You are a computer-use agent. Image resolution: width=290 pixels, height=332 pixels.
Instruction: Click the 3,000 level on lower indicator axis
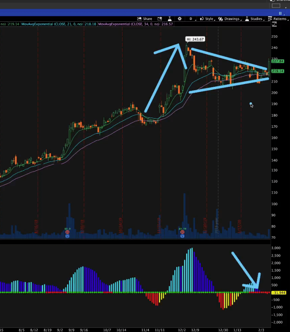276,248
